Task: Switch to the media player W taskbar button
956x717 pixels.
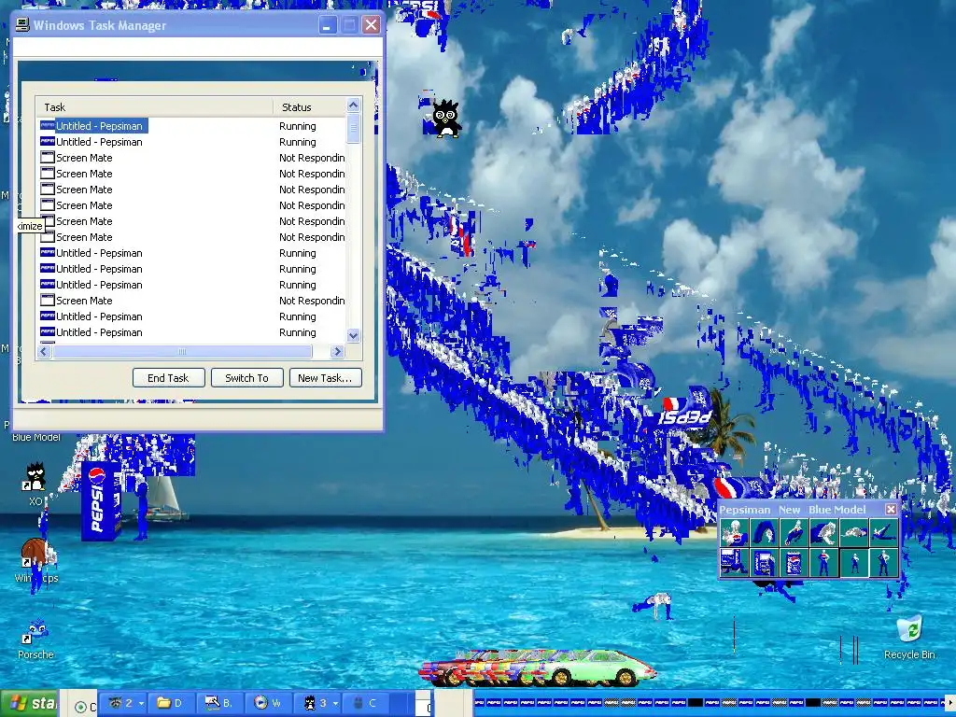Action: pos(269,703)
